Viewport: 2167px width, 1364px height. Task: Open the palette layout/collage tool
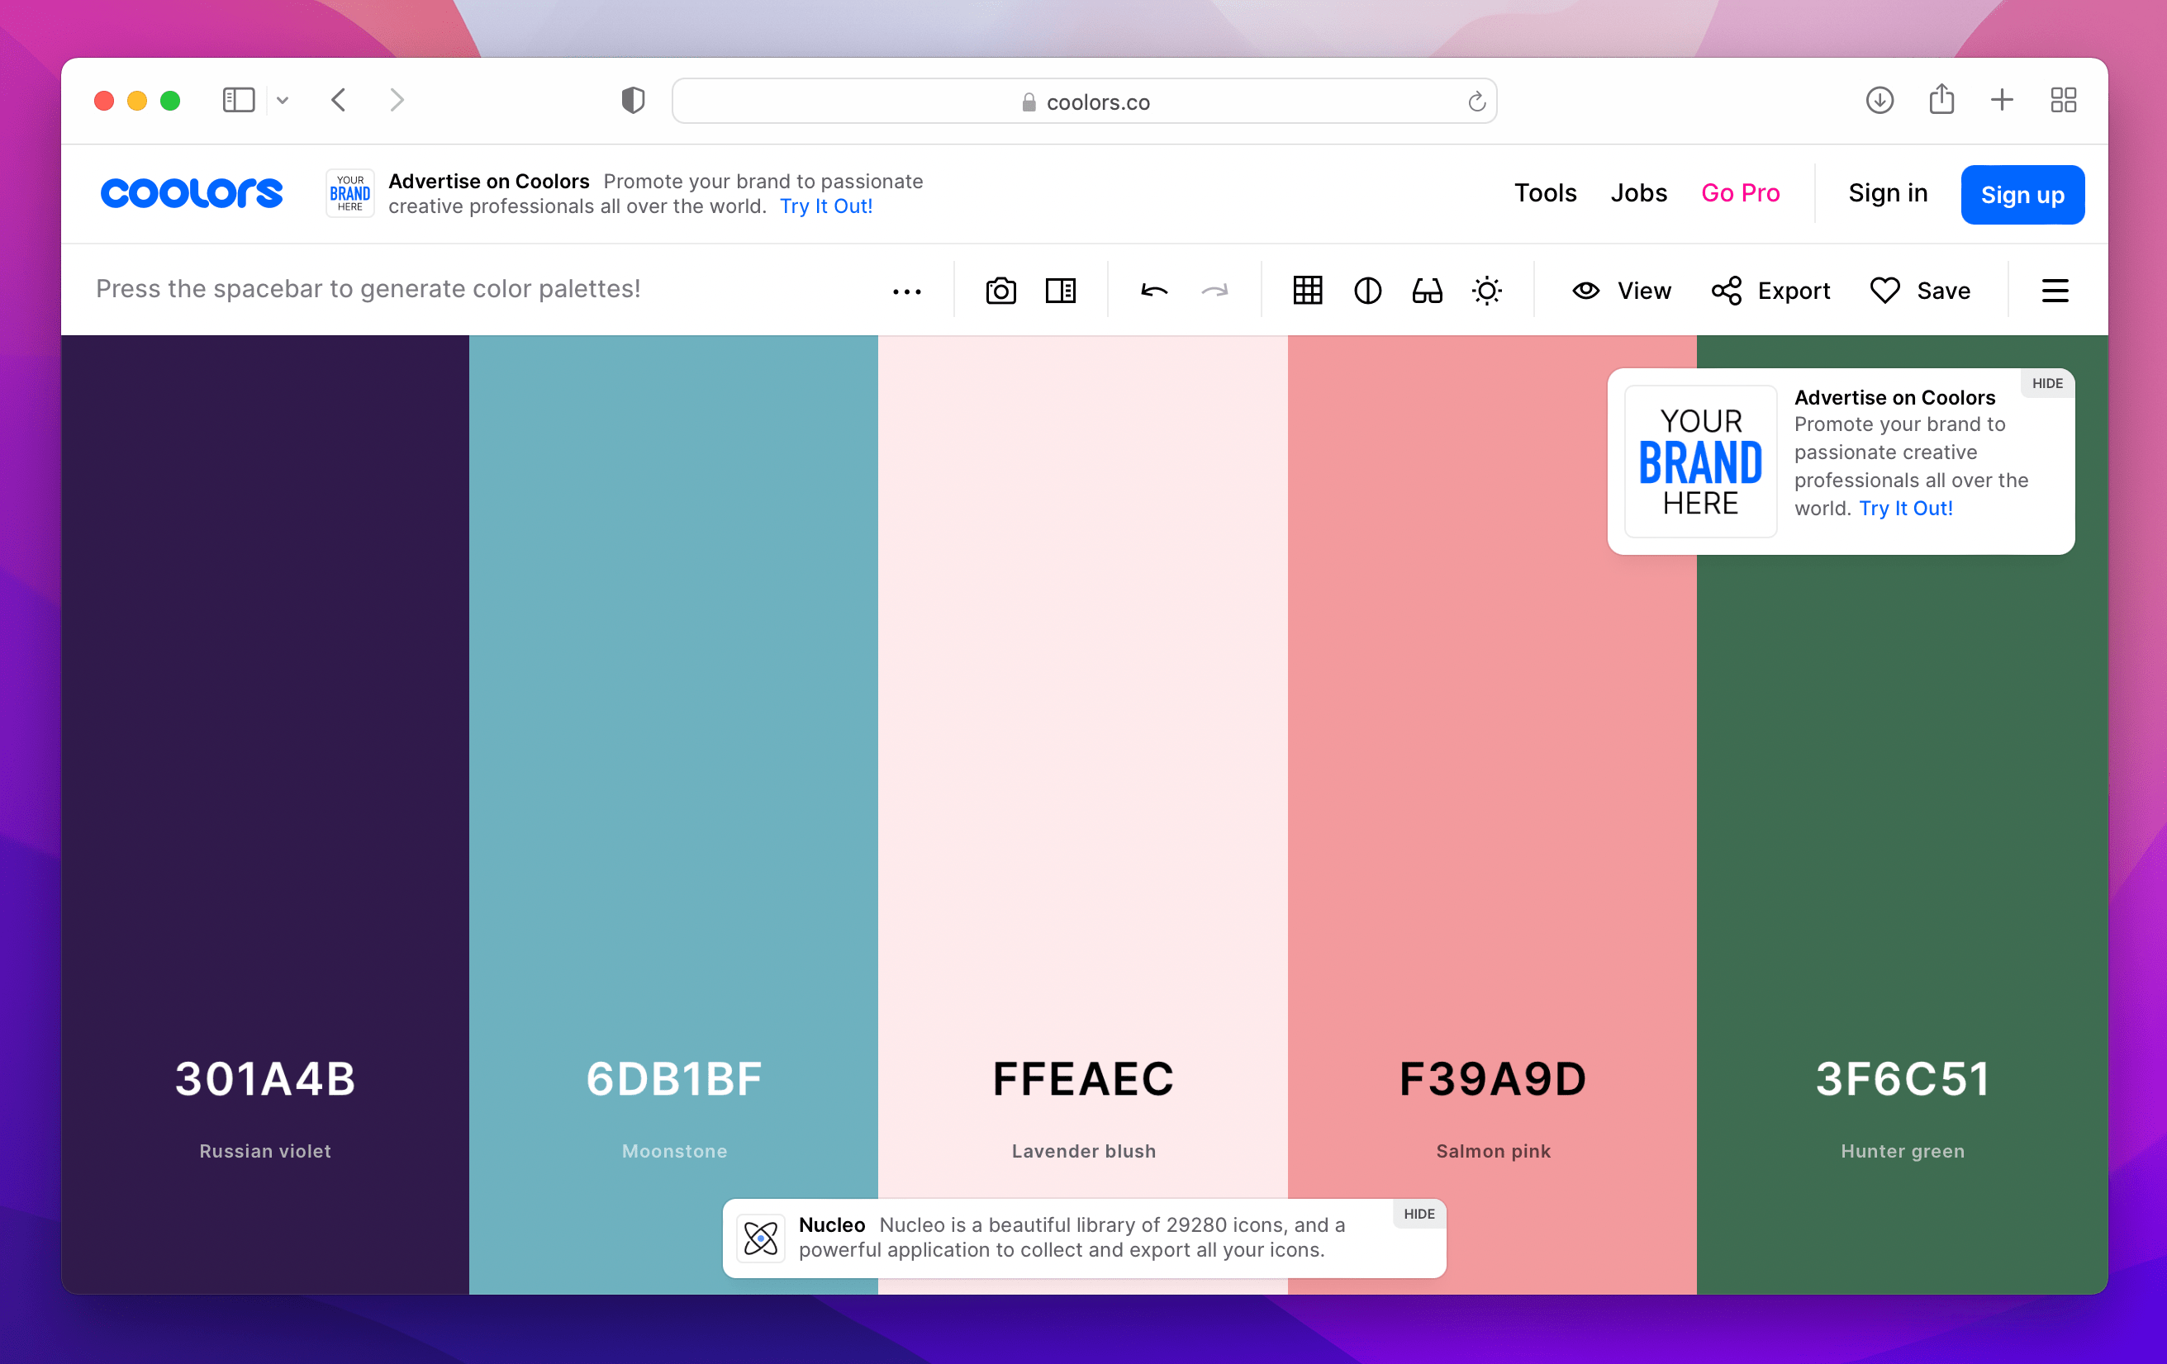1060,290
